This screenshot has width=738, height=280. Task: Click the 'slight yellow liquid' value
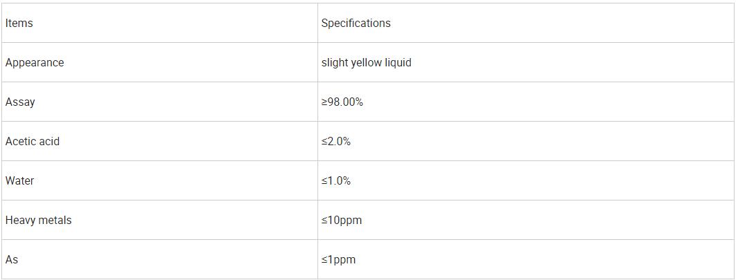tap(366, 62)
